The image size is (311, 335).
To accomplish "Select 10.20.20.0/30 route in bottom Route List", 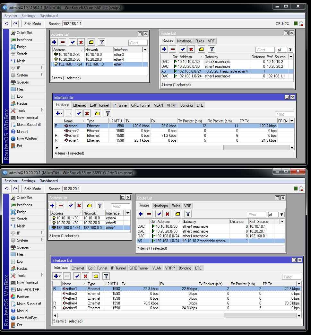I will [x=211, y=231].
